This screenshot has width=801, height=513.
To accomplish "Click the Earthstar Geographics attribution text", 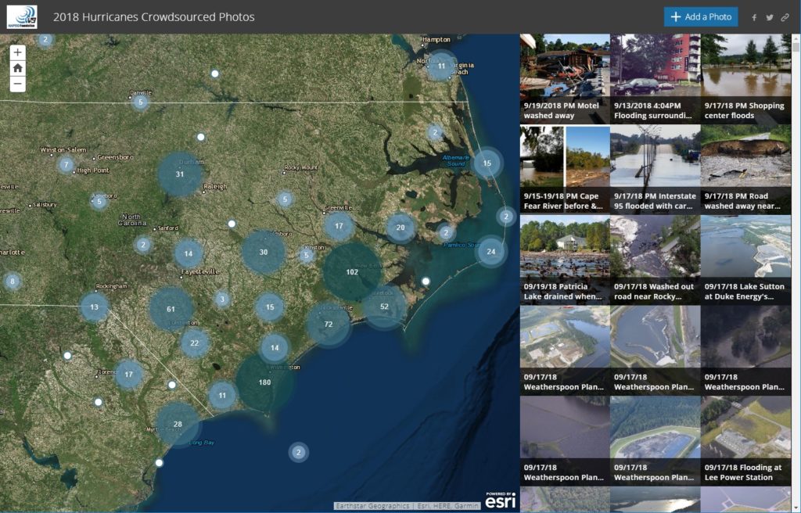I will click(372, 506).
